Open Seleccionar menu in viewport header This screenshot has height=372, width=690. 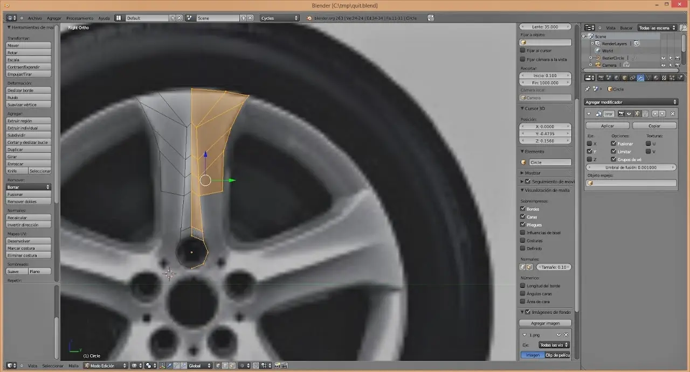click(x=53, y=366)
